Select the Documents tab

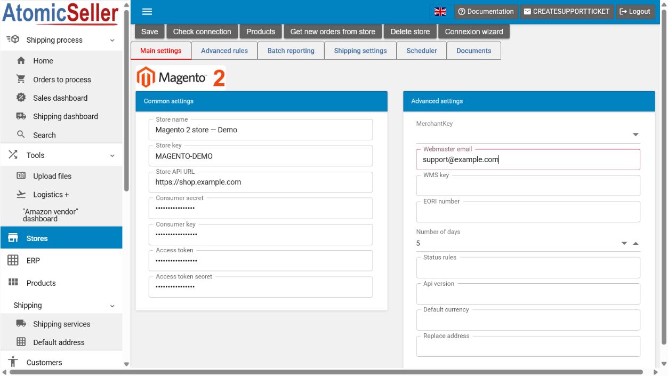tap(474, 51)
